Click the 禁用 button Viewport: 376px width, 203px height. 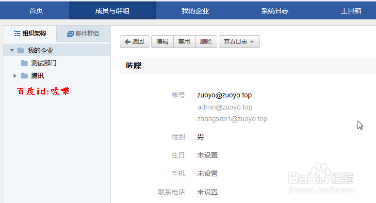184,42
